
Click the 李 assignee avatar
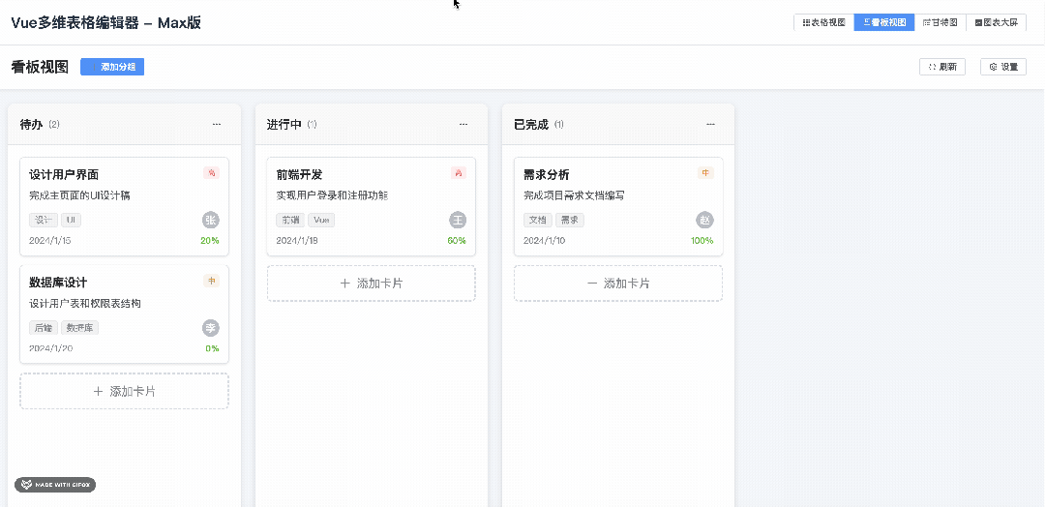[x=211, y=328]
